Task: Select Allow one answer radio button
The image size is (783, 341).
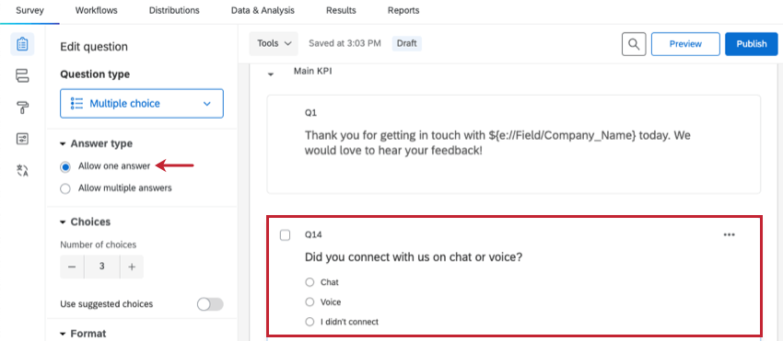Action: (64, 167)
